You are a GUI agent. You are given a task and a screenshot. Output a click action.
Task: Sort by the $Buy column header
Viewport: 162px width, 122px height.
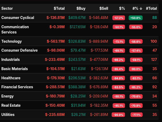tap(81, 8)
